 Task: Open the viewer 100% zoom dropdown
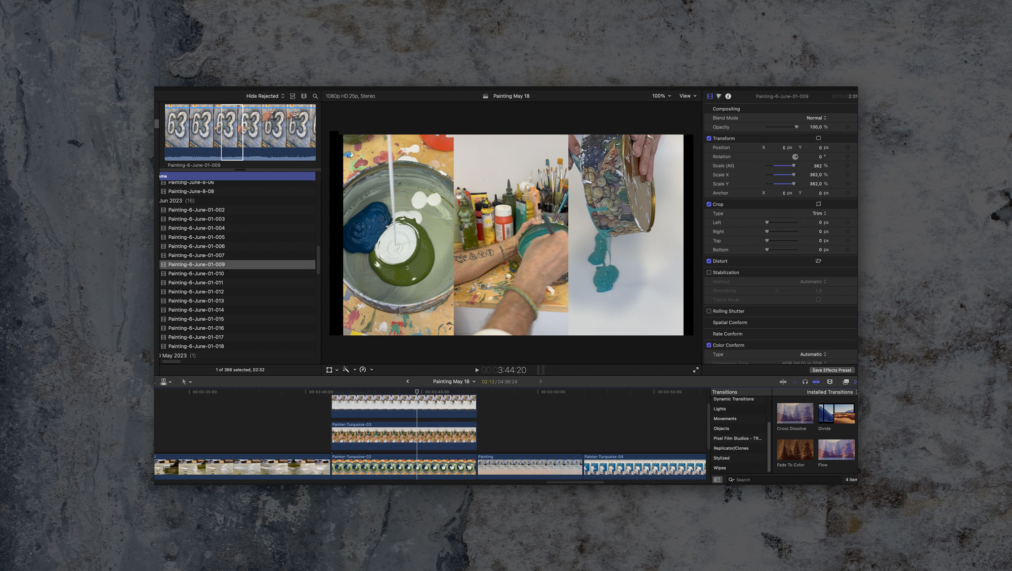pos(661,96)
